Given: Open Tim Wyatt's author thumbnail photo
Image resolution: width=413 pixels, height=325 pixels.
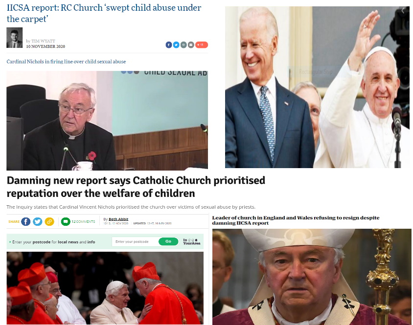Looking at the screenshot, I should pyautogui.click(x=15, y=38).
